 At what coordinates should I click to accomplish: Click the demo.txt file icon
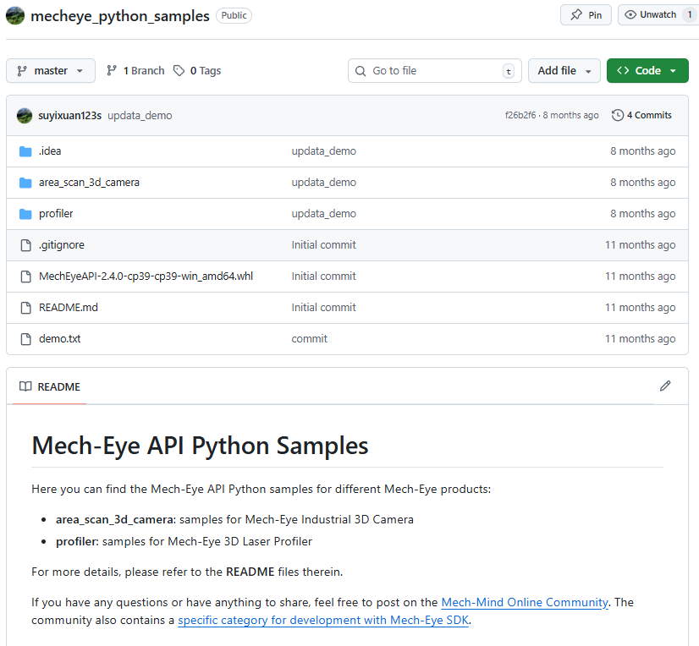coord(25,339)
